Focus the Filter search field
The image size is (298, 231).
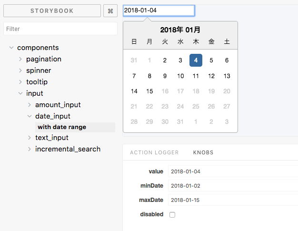tap(60, 29)
